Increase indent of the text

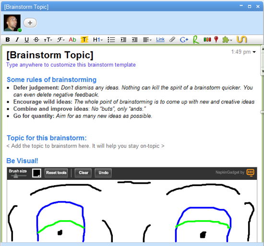coord(123,40)
